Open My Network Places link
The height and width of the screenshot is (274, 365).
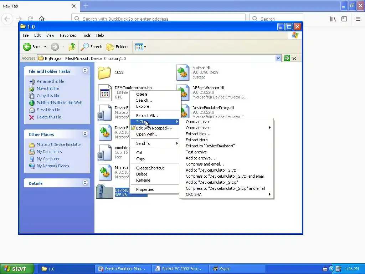(53, 166)
